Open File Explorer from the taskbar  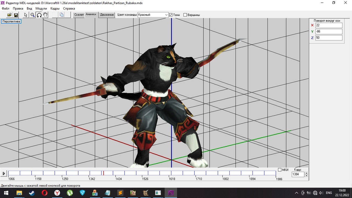19,193
